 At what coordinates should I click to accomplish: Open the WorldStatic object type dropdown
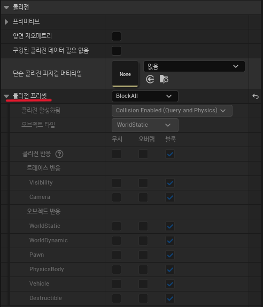coord(145,125)
